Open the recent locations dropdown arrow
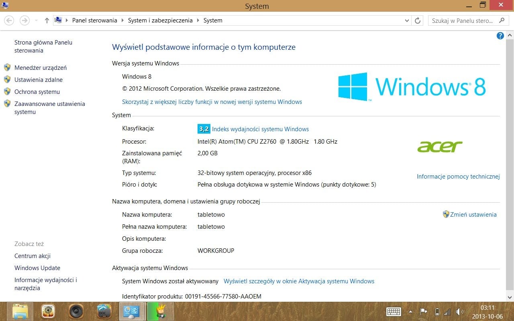 (x=36, y=20)
